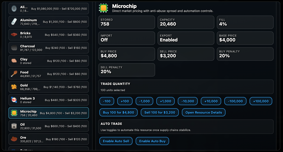The image size is (283, 152).
Task: Click the large Microchip header icon
Action: [x=103, y=8]
